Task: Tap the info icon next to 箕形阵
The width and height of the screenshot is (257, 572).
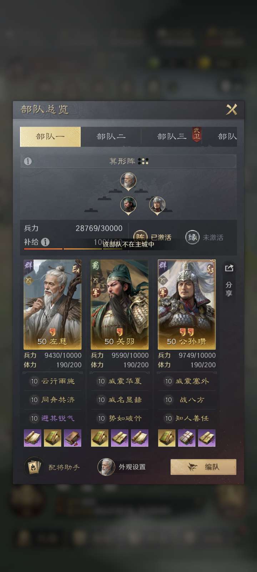Action: pyautogui.click(x=28, y=161)
